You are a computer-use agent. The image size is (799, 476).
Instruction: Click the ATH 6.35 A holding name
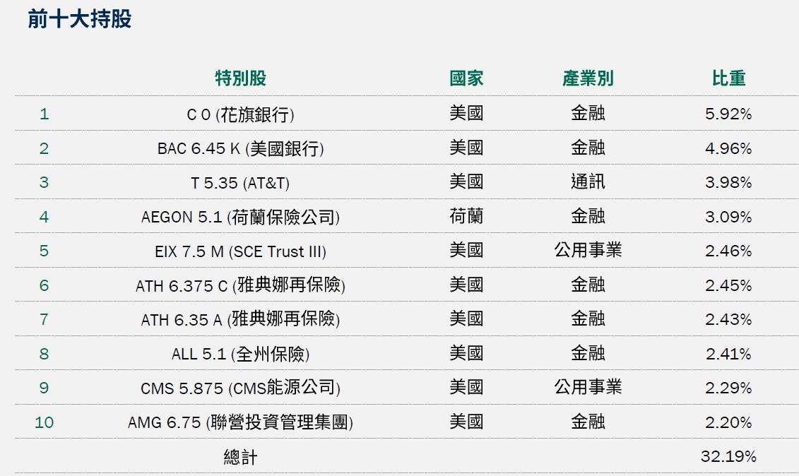coord(240,320)
